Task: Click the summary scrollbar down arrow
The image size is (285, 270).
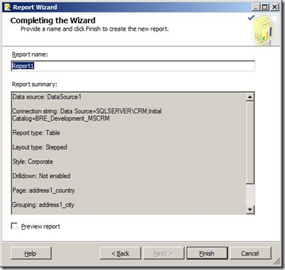Action: click(x=250, y=209)
